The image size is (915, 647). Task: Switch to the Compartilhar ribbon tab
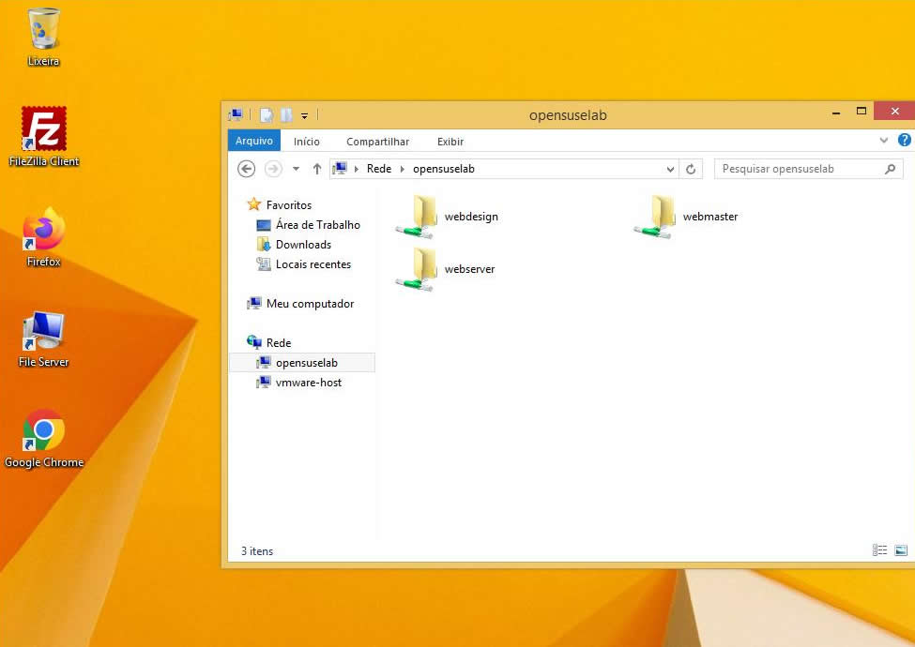coord(377,142)
